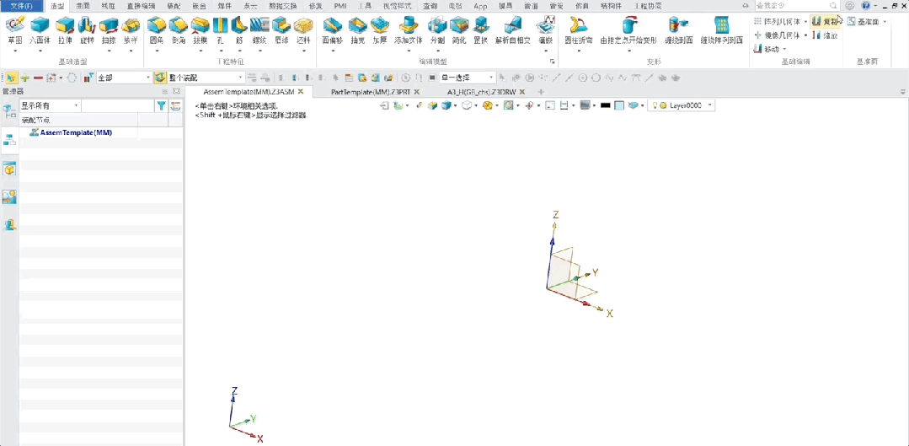Screen dimensions: 909x446
Task: Activate the 孔 (Hole) tool
Action: click(x=220, y=28)
